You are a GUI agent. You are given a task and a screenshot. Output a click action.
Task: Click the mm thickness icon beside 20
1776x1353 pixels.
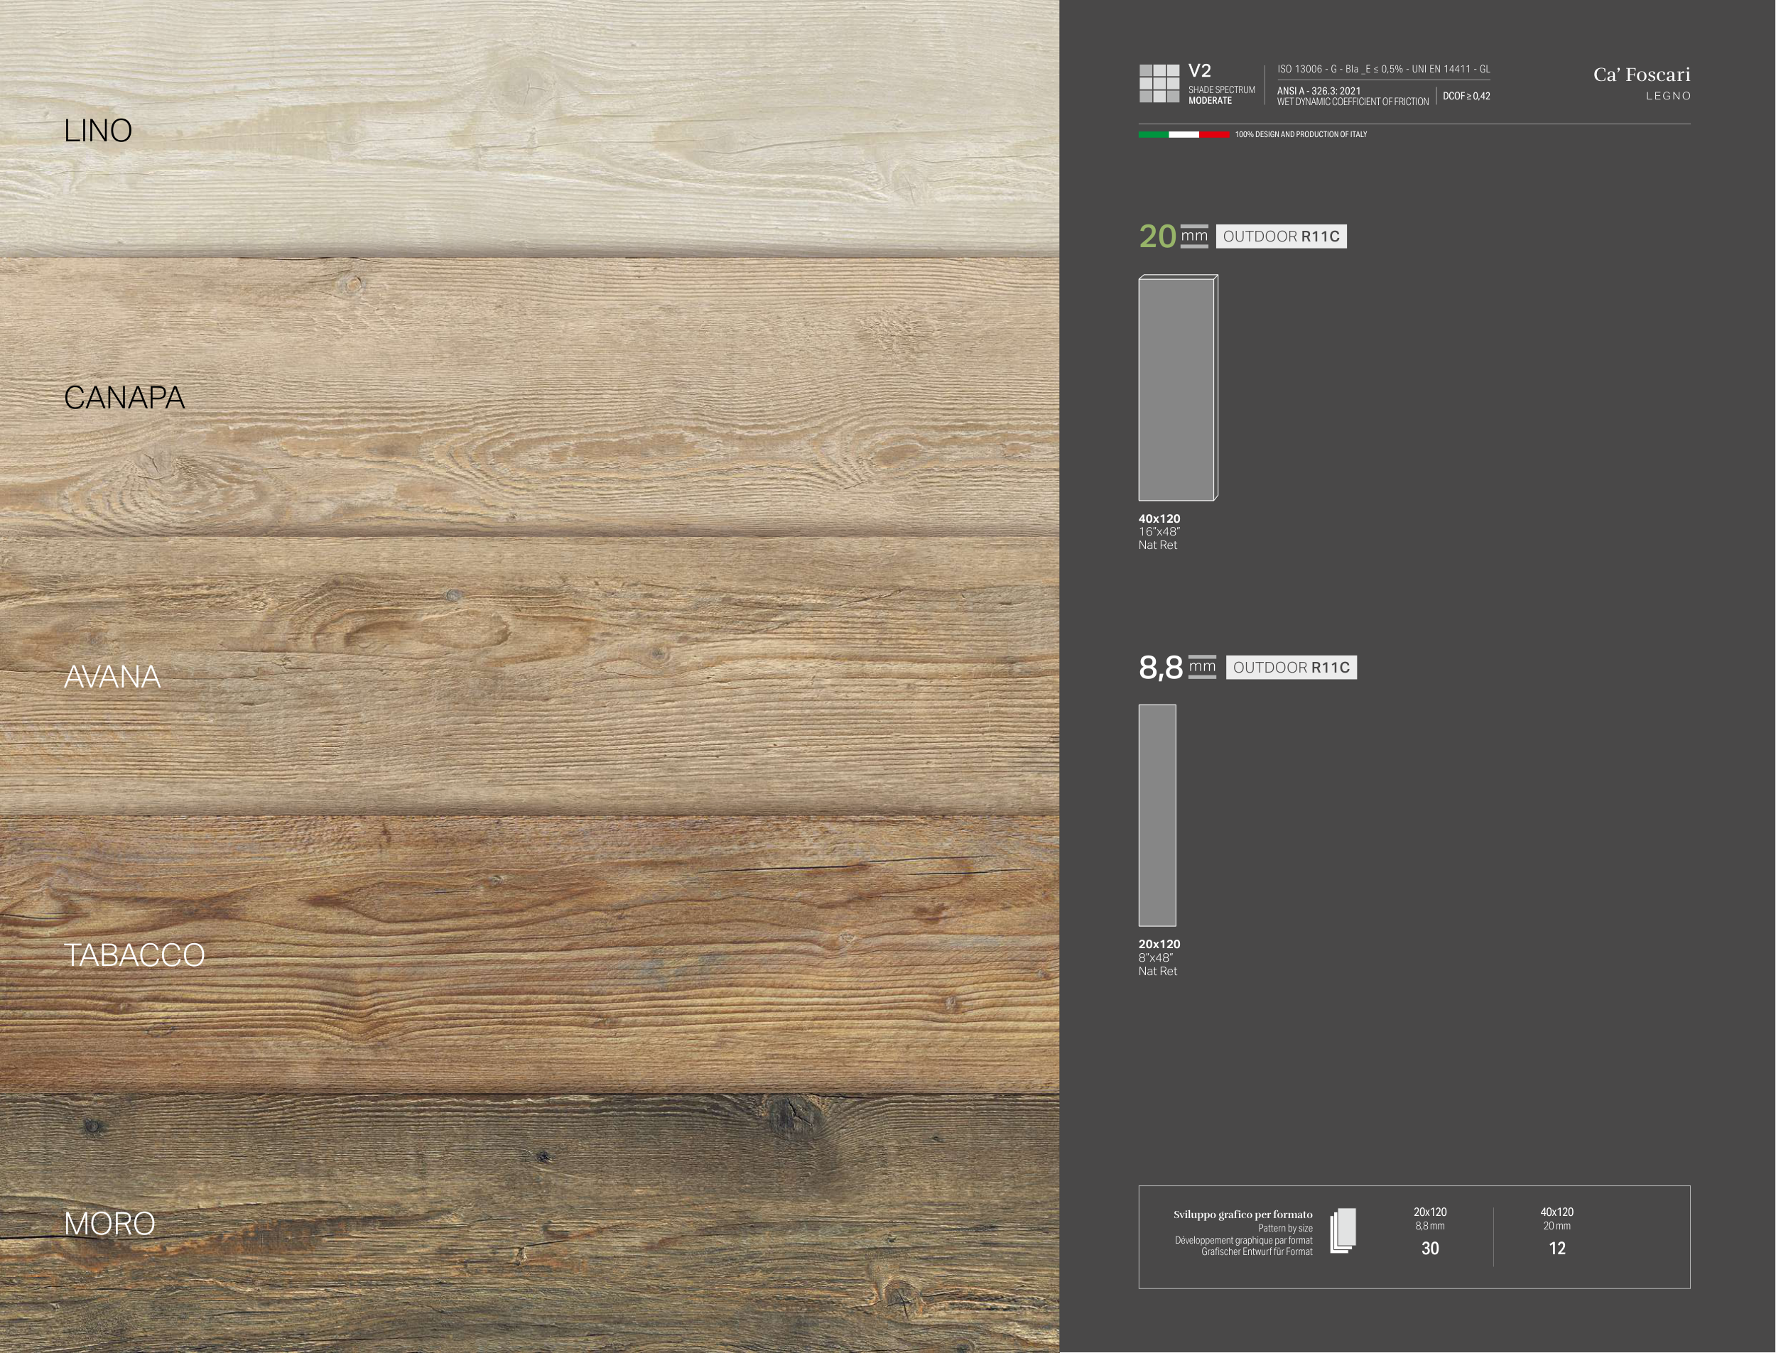1193,236
